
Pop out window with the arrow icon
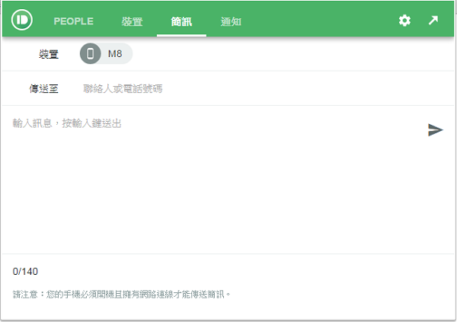click(433, 21)
